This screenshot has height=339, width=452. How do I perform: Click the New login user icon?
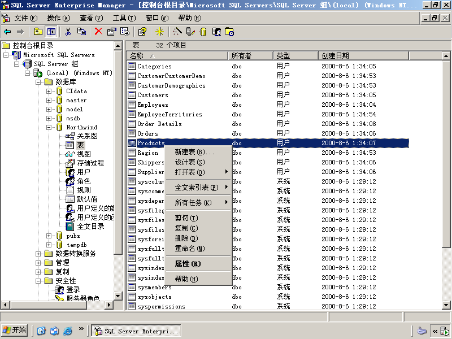(x=216, y=32)
